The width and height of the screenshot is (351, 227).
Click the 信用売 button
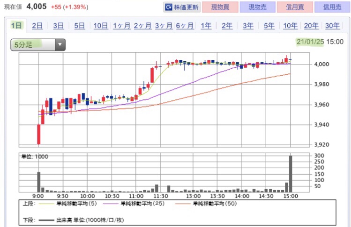point(332,7)
